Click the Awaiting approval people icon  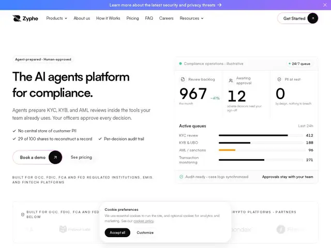231,81
